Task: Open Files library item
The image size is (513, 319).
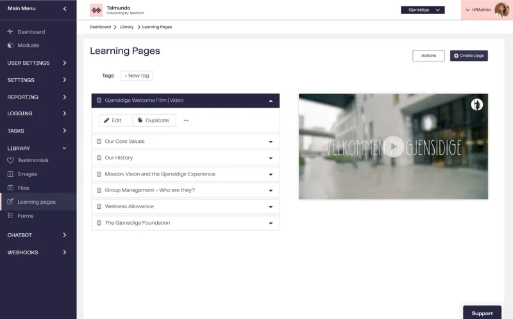Action: point(23,188)
